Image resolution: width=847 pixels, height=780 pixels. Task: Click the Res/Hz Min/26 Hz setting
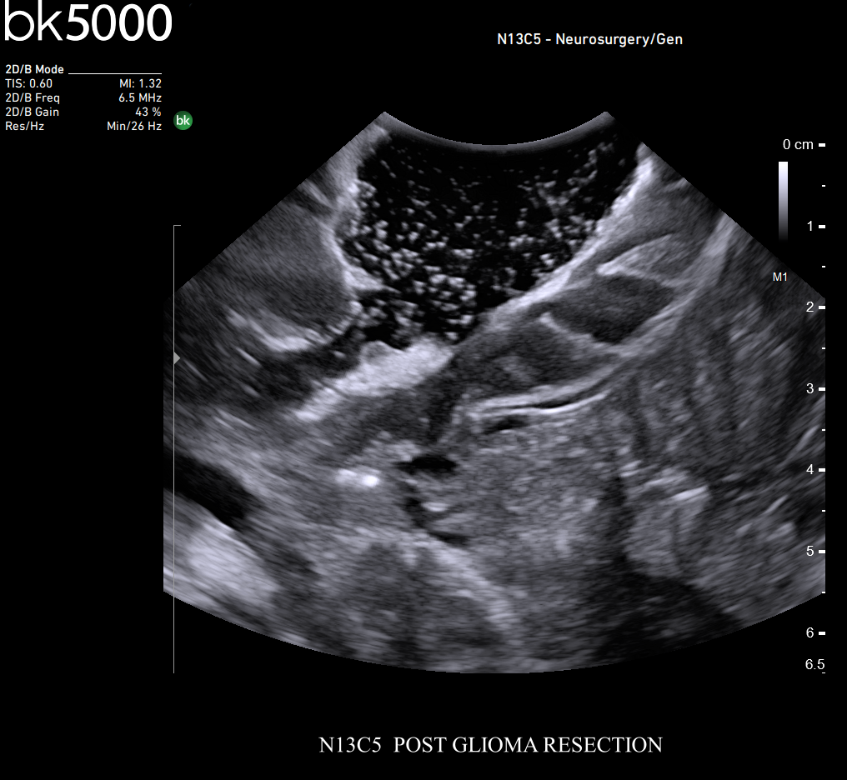132,126
